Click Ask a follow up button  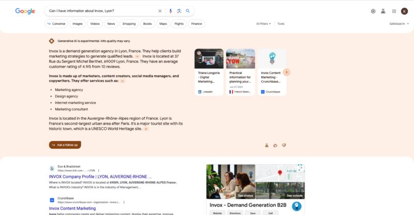(x=65, y=145)
